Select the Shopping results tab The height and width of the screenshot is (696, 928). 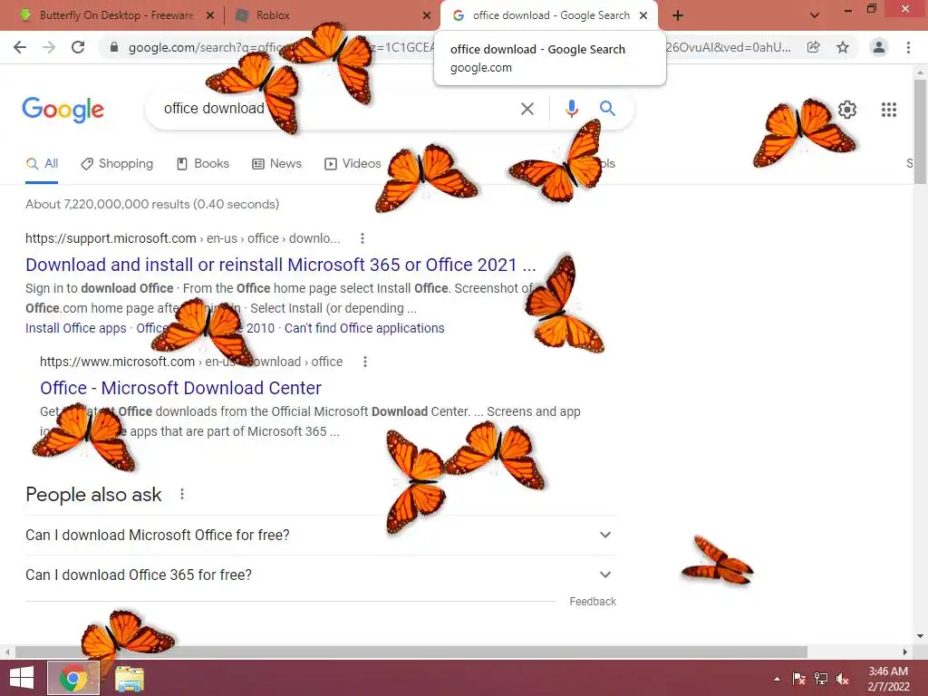tap(117, 163)
